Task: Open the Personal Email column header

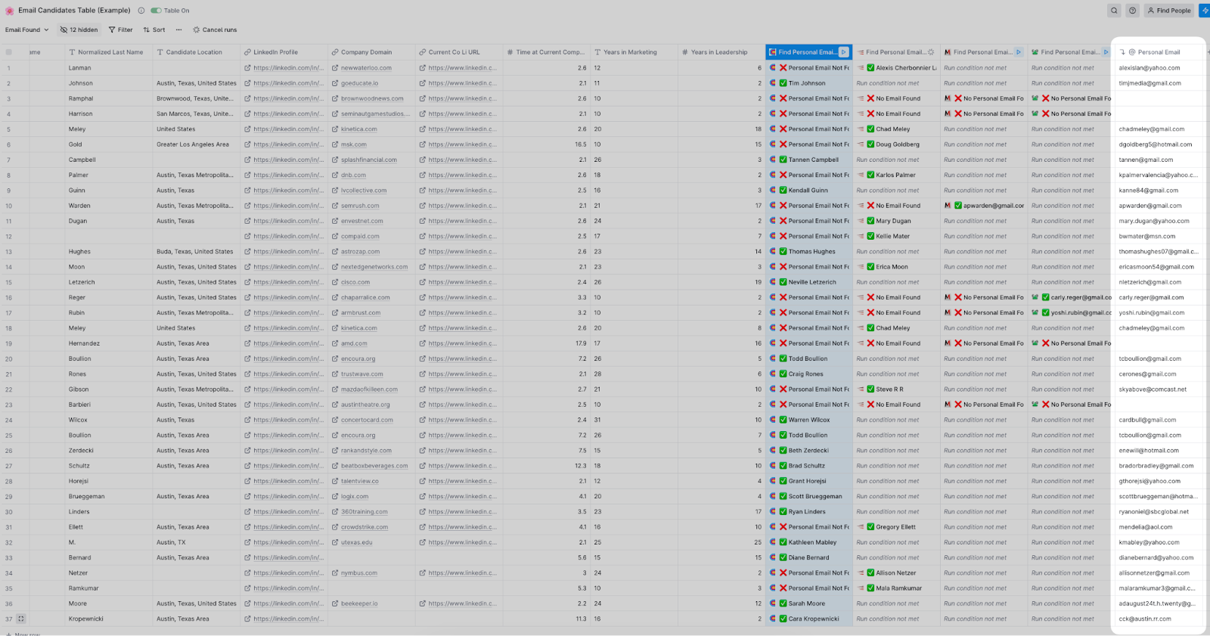Action: (1159, 52)
